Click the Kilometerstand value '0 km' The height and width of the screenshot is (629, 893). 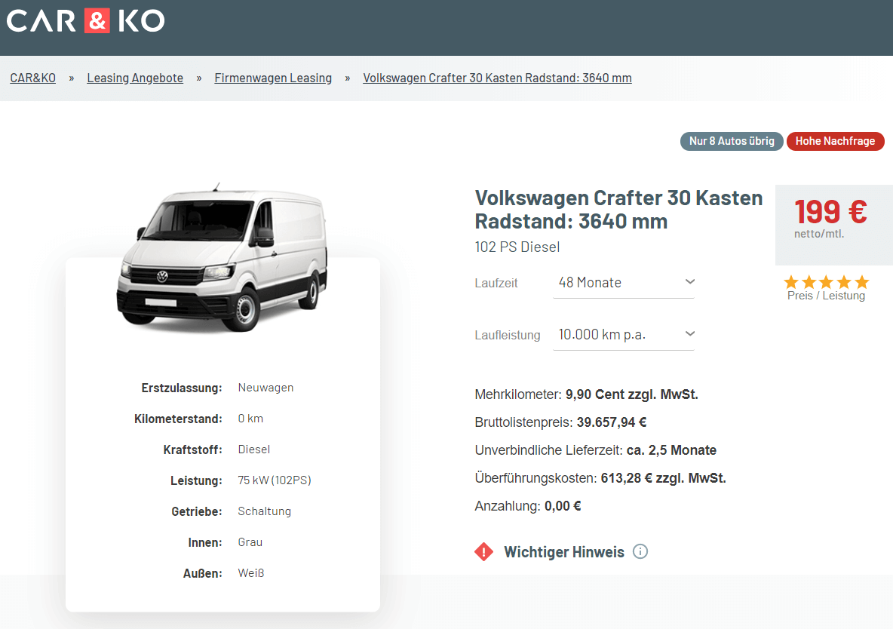point(250,418)
